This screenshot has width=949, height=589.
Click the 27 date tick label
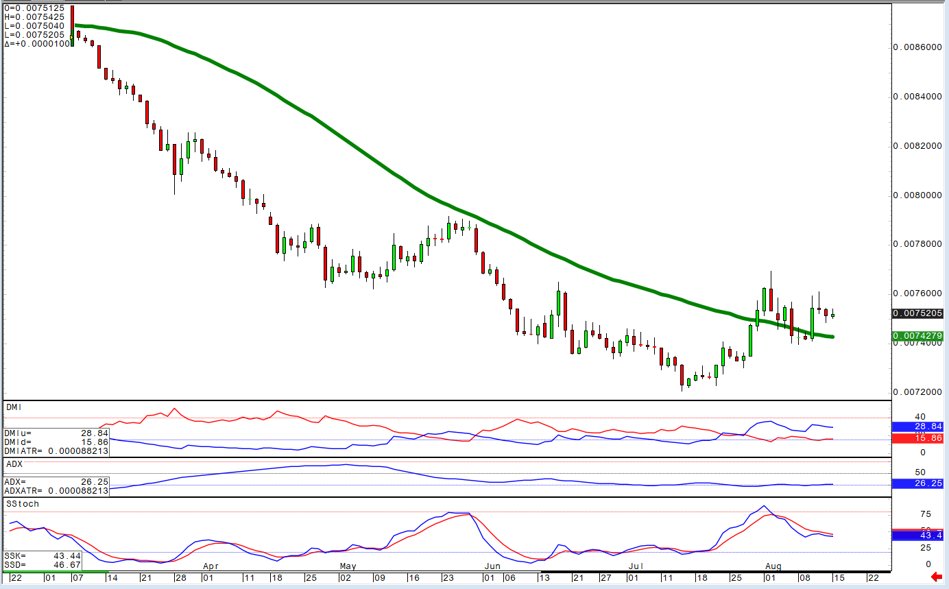[606, 577]
